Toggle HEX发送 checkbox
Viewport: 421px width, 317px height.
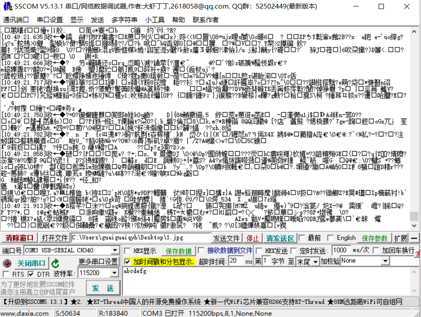259,251
